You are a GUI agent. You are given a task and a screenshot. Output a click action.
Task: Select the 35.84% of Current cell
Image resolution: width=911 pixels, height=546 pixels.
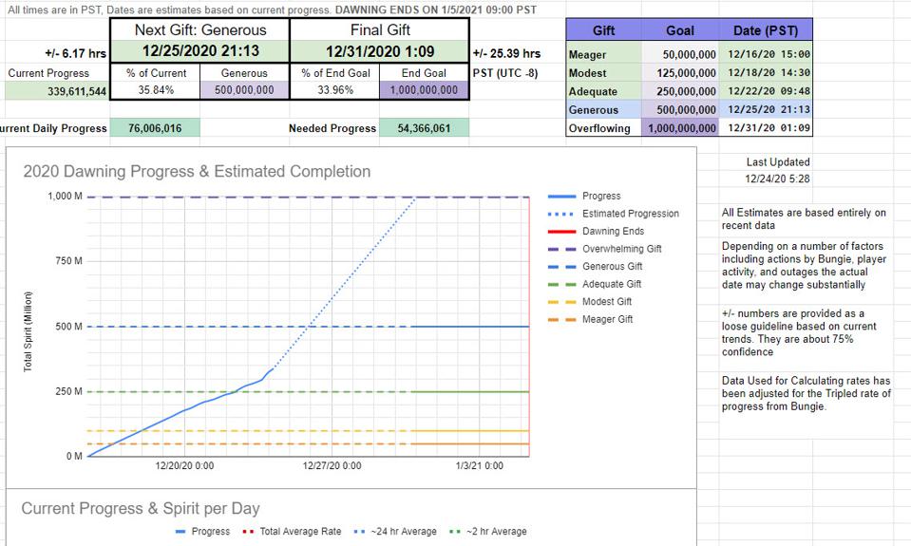[156, 90]
